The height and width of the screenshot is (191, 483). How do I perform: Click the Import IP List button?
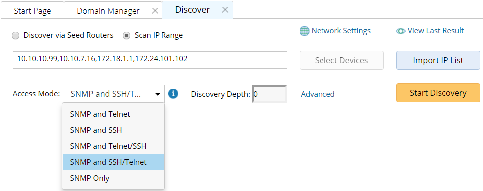coord(438,60)
